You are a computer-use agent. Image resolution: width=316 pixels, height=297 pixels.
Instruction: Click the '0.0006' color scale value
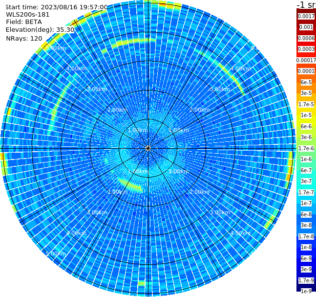306,38
